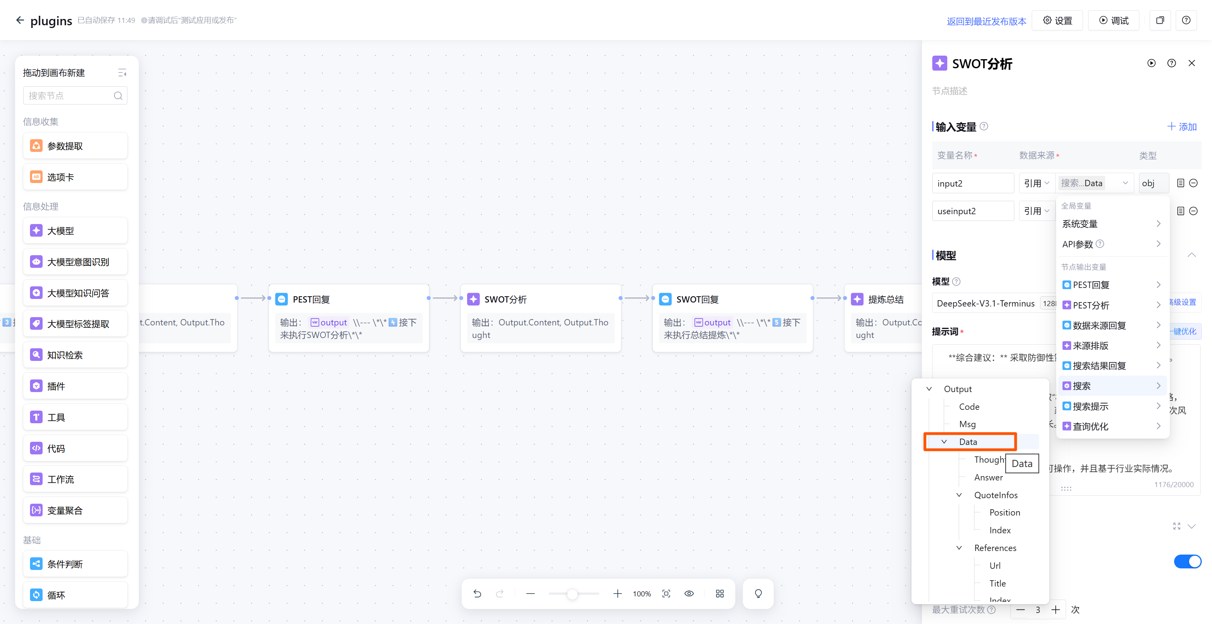Image resolution: width=1212 pixels, height=624 pixels.
Task: Collapse the 模型 section chevron
Action: [1191, 255]
